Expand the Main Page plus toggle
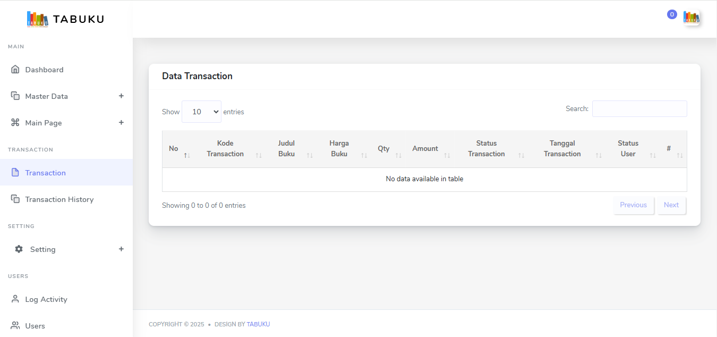The height and width of the screenshot is (337, 717). [121, 123]
